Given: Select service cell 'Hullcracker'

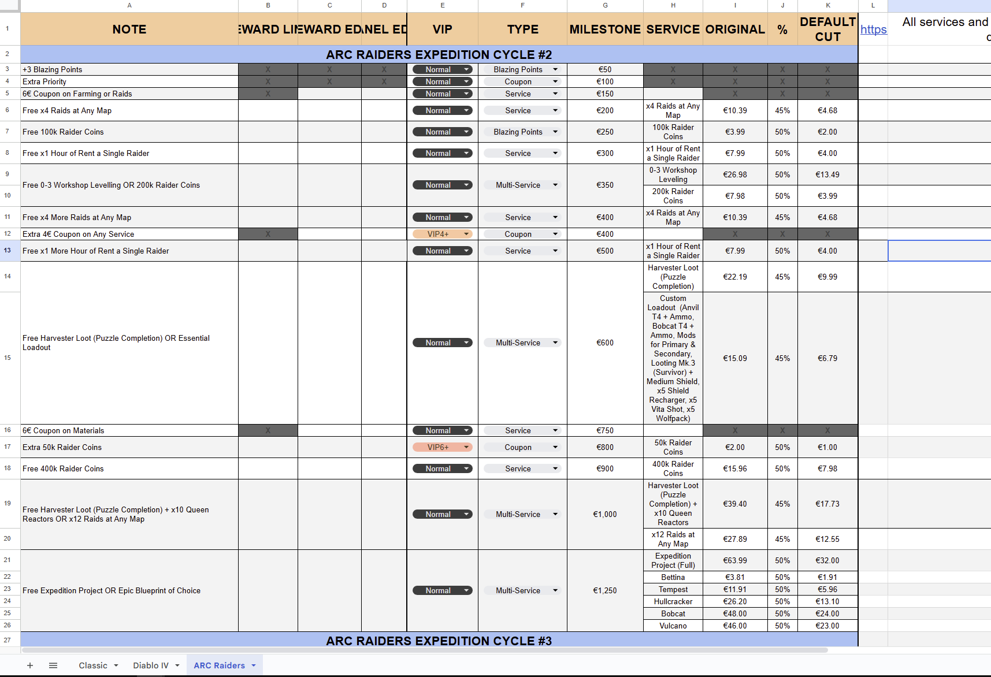Looking at the screenshot, I should tap(673, 601).
